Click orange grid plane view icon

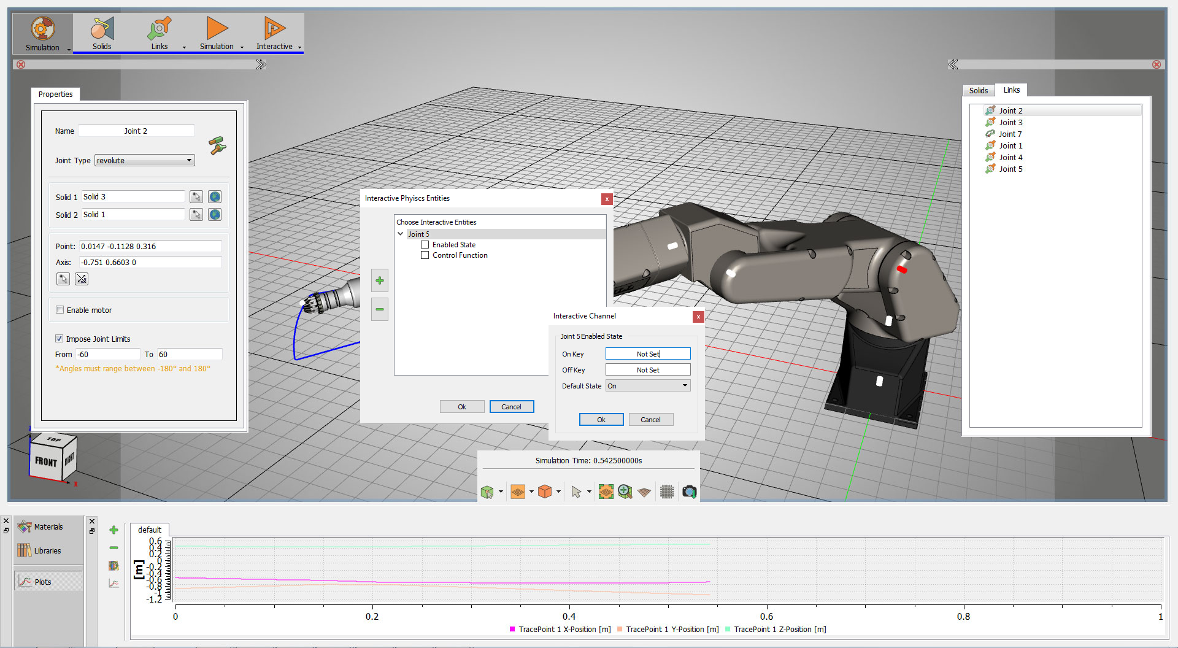click(x=518, y=492)
